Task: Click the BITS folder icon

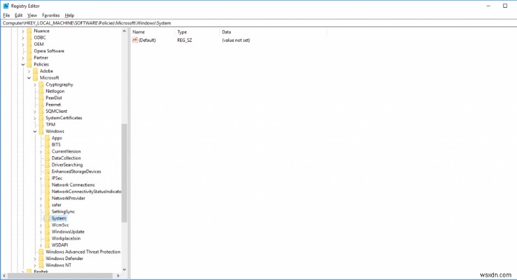Action: pyautogui.click(x=47, y=145)
